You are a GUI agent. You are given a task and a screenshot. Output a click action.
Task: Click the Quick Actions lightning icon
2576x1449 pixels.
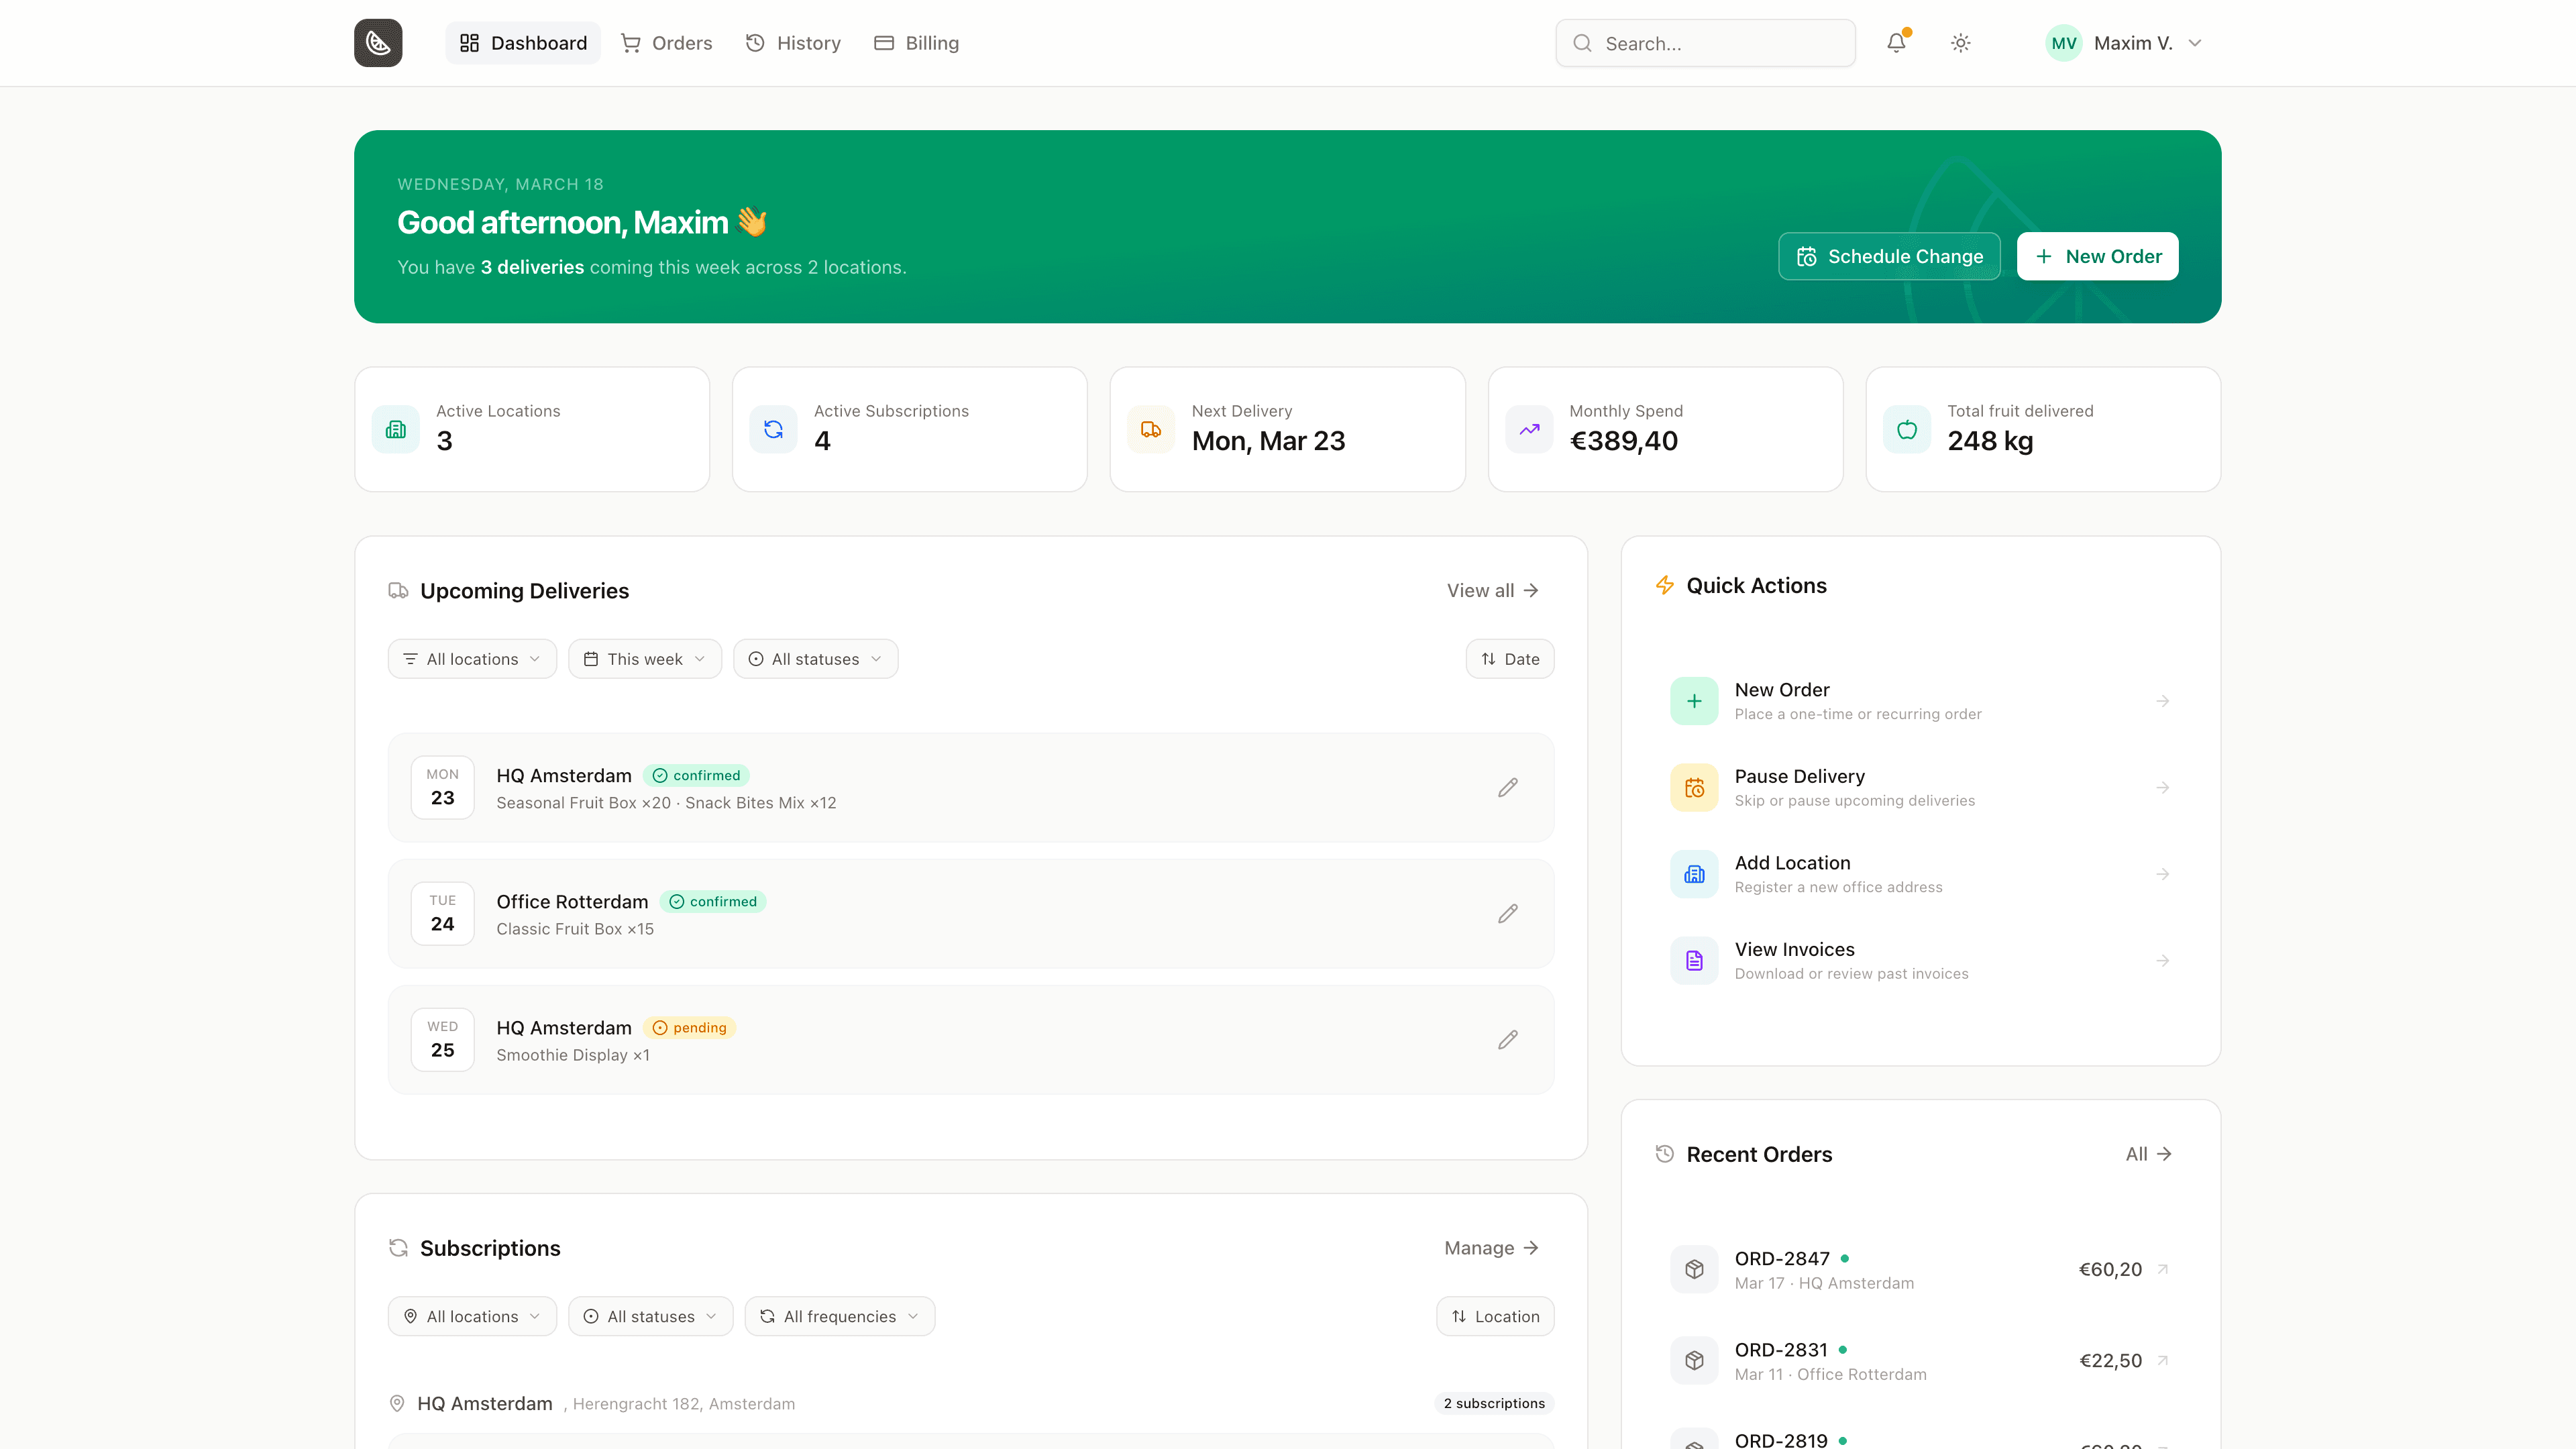pyautogui.click(x=1664, y=585)
